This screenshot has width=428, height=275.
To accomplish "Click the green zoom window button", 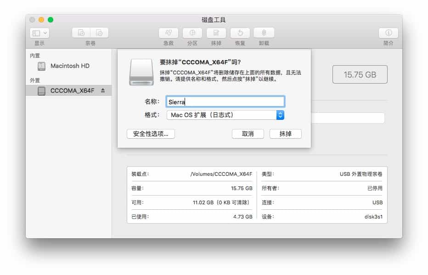I will [x=51, y=20].
